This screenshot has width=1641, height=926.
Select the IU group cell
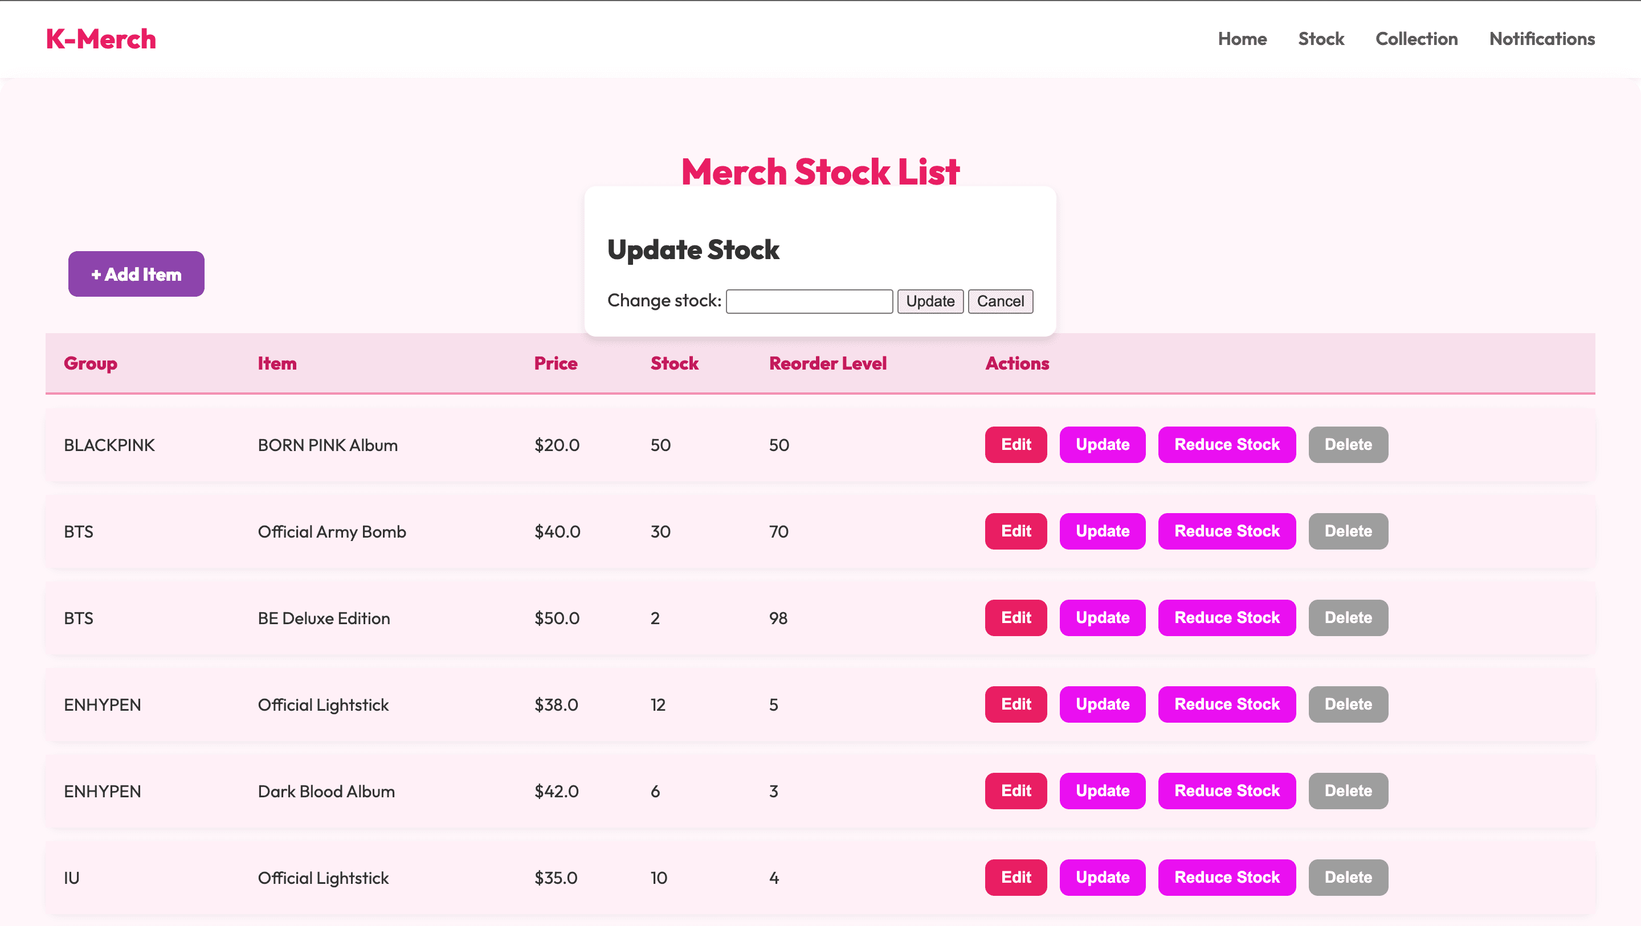[x=71, y=878]
